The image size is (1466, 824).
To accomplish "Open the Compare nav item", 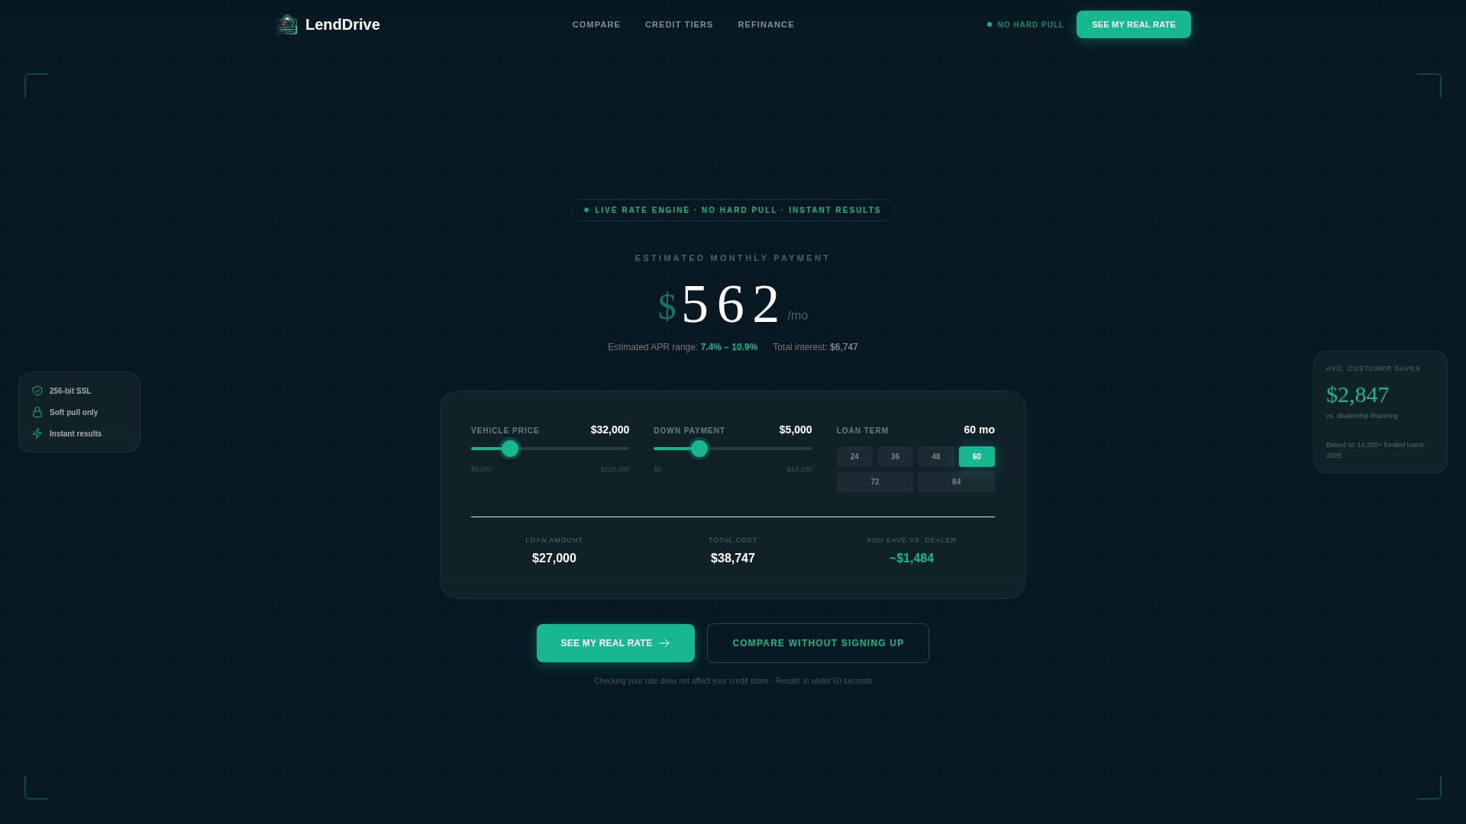I will (596, 24).
